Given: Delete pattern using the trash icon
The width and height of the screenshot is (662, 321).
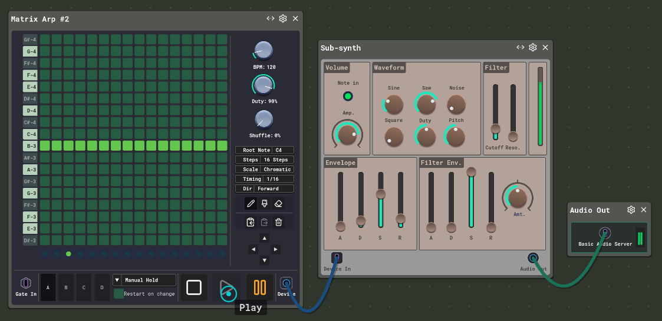Looking at the screenshot, I should 278,222.
